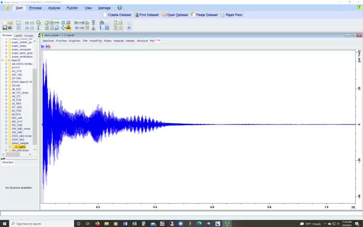Switch to the AcquPars tab
The image size is (363, 227).
click(75, 41)
